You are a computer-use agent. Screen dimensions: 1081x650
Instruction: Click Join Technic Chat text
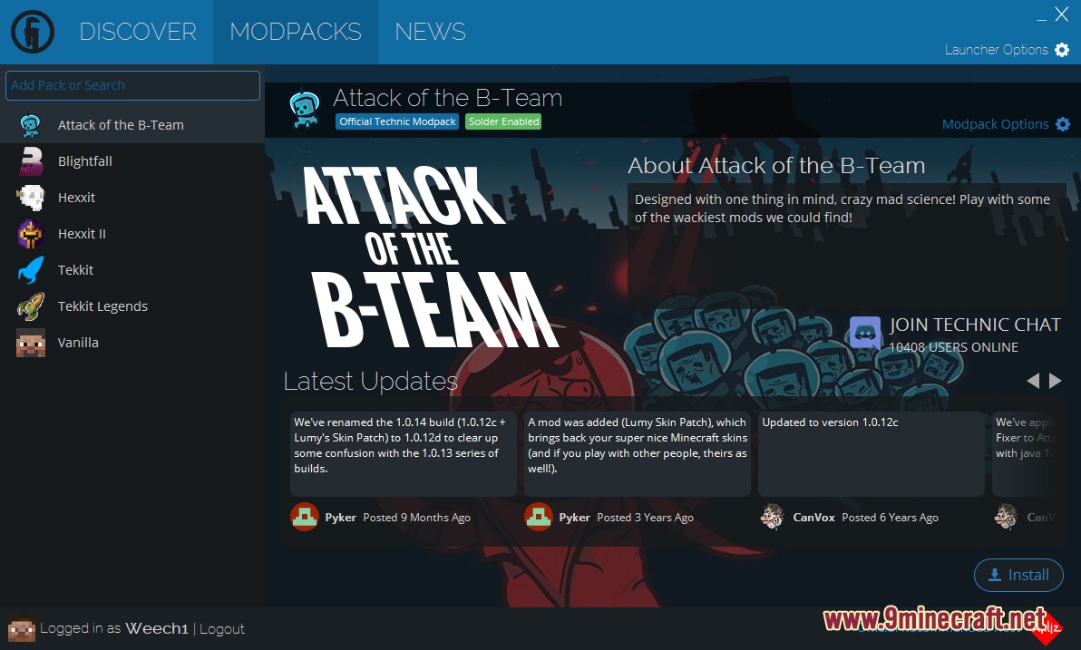point(975,325)
